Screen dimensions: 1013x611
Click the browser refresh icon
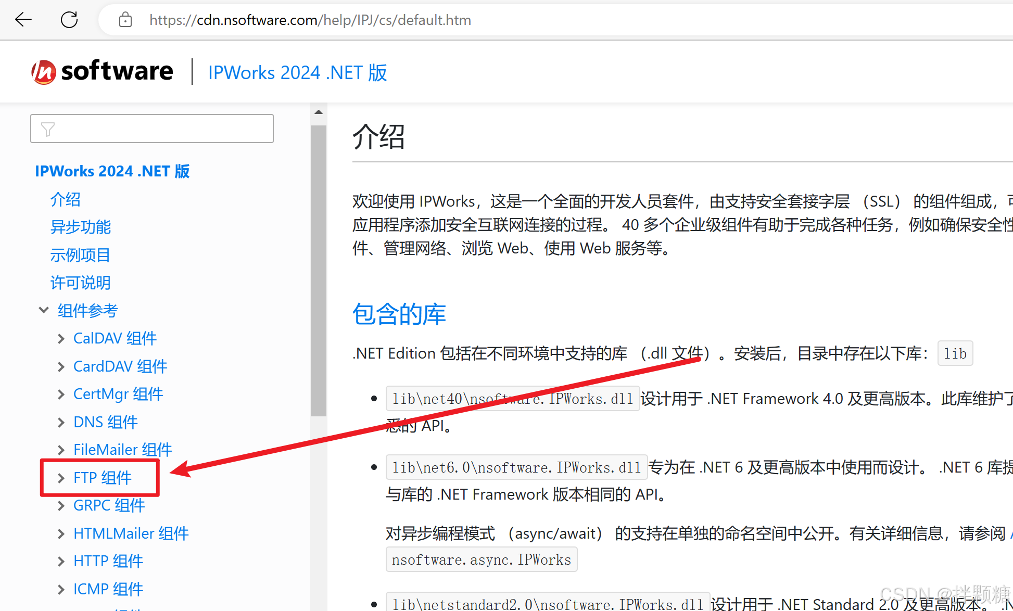tap(69, 20)
